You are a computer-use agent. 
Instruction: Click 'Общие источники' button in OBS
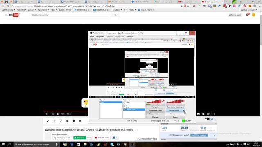(156, 114)
